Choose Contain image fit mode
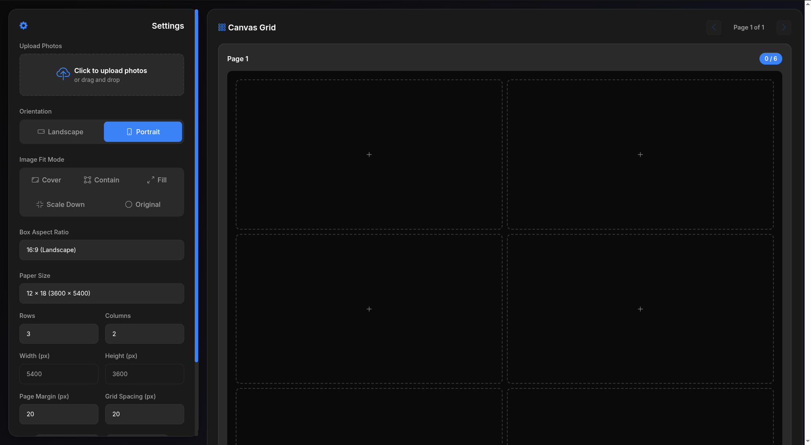Screen dimensions: 811x445 (x=102, y=180)
